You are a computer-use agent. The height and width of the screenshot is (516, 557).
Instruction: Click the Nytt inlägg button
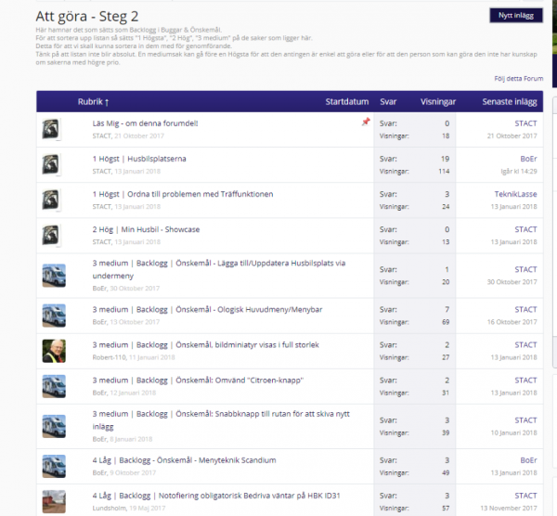516,15
